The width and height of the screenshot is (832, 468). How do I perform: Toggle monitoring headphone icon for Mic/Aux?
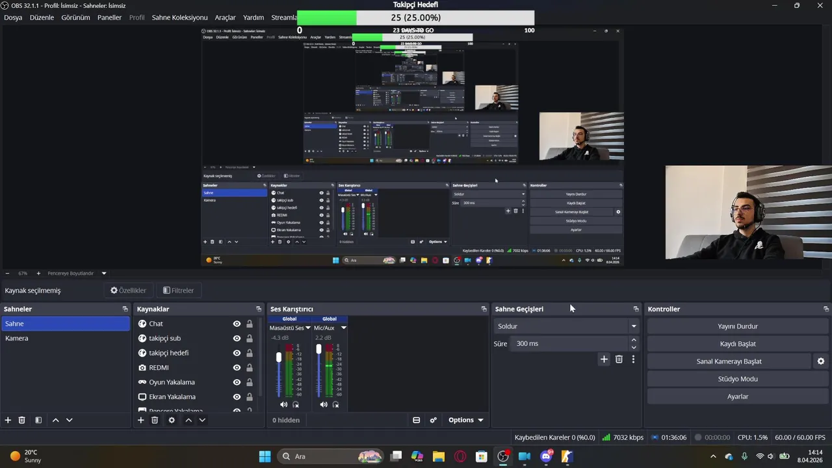pos(336,404)
